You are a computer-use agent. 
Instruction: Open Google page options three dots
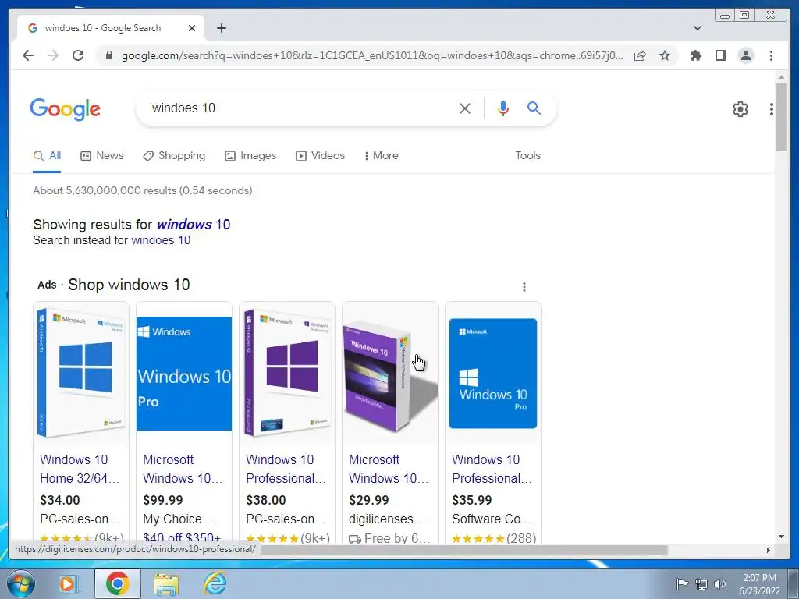[771, 109]
